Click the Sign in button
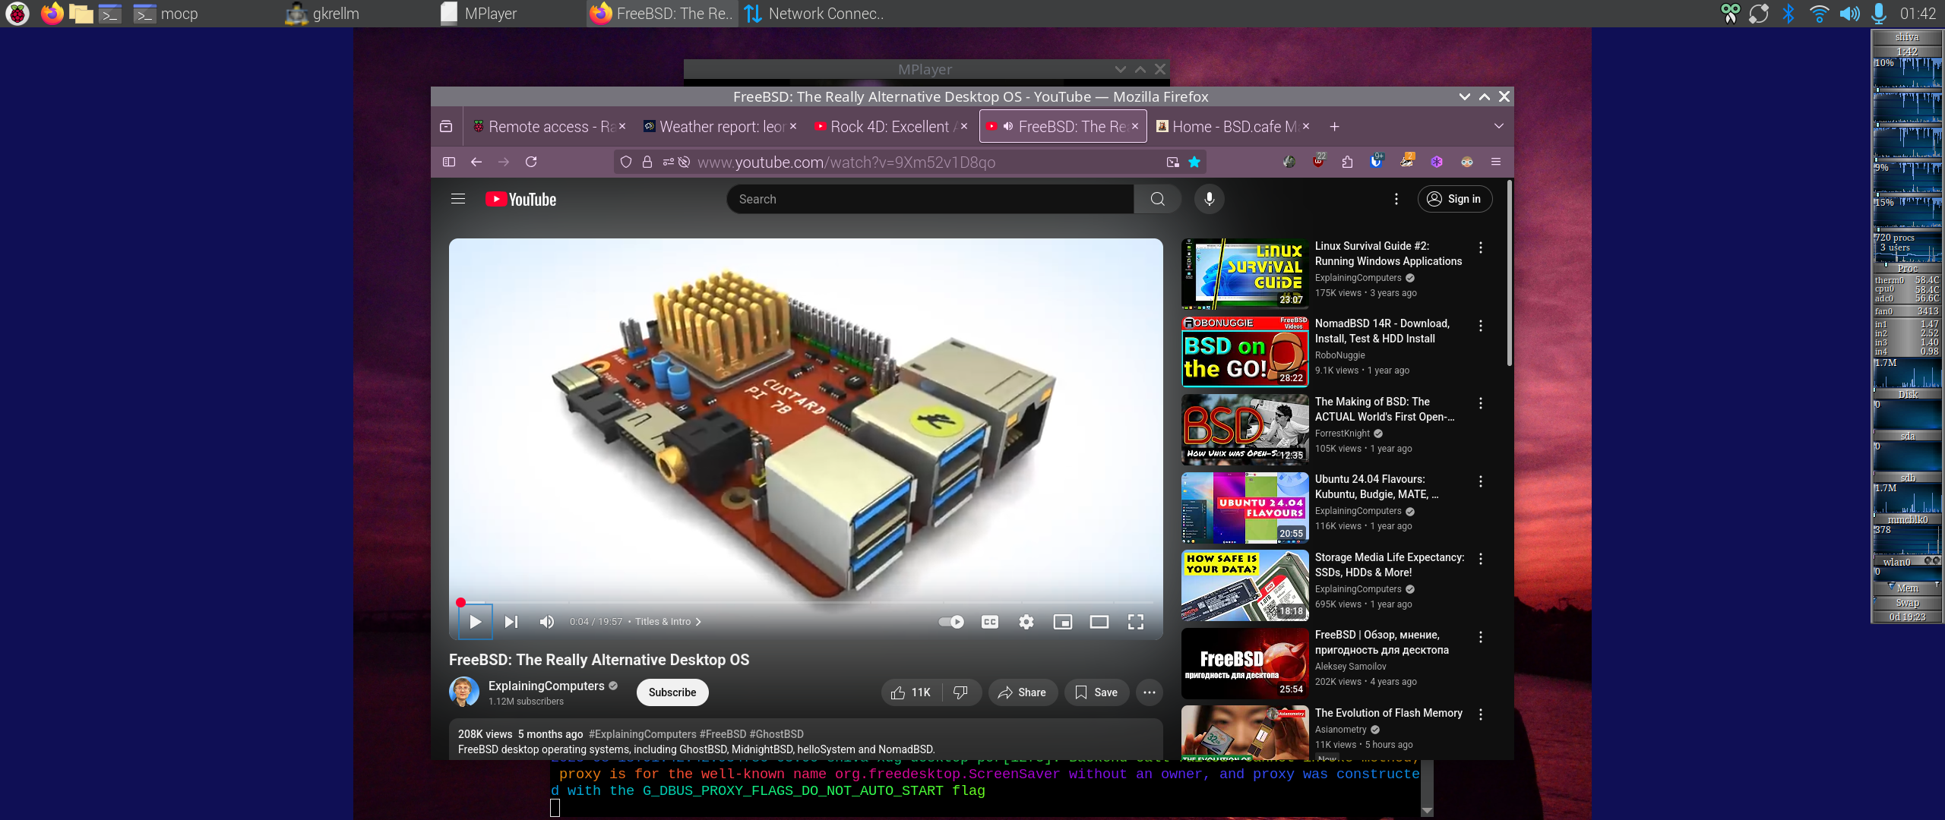Viewport: 1945px width, 820px height. (1455, 199)
